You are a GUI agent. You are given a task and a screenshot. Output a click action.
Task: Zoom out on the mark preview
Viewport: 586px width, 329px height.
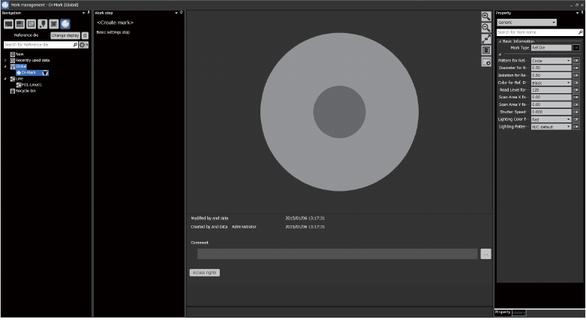[486, 28]
